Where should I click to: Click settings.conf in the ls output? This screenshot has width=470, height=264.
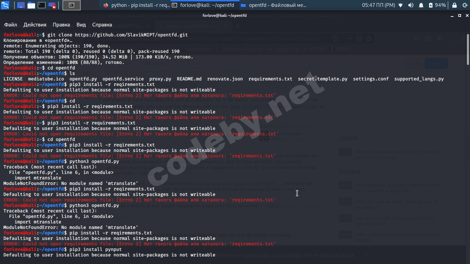[371, 79]
